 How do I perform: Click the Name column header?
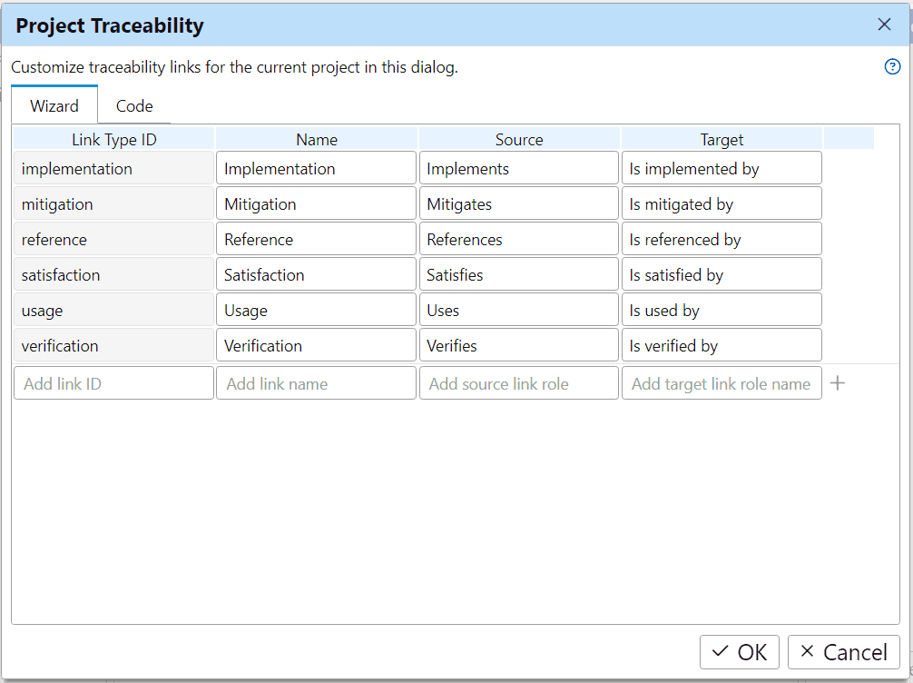[x=316, y=139]
